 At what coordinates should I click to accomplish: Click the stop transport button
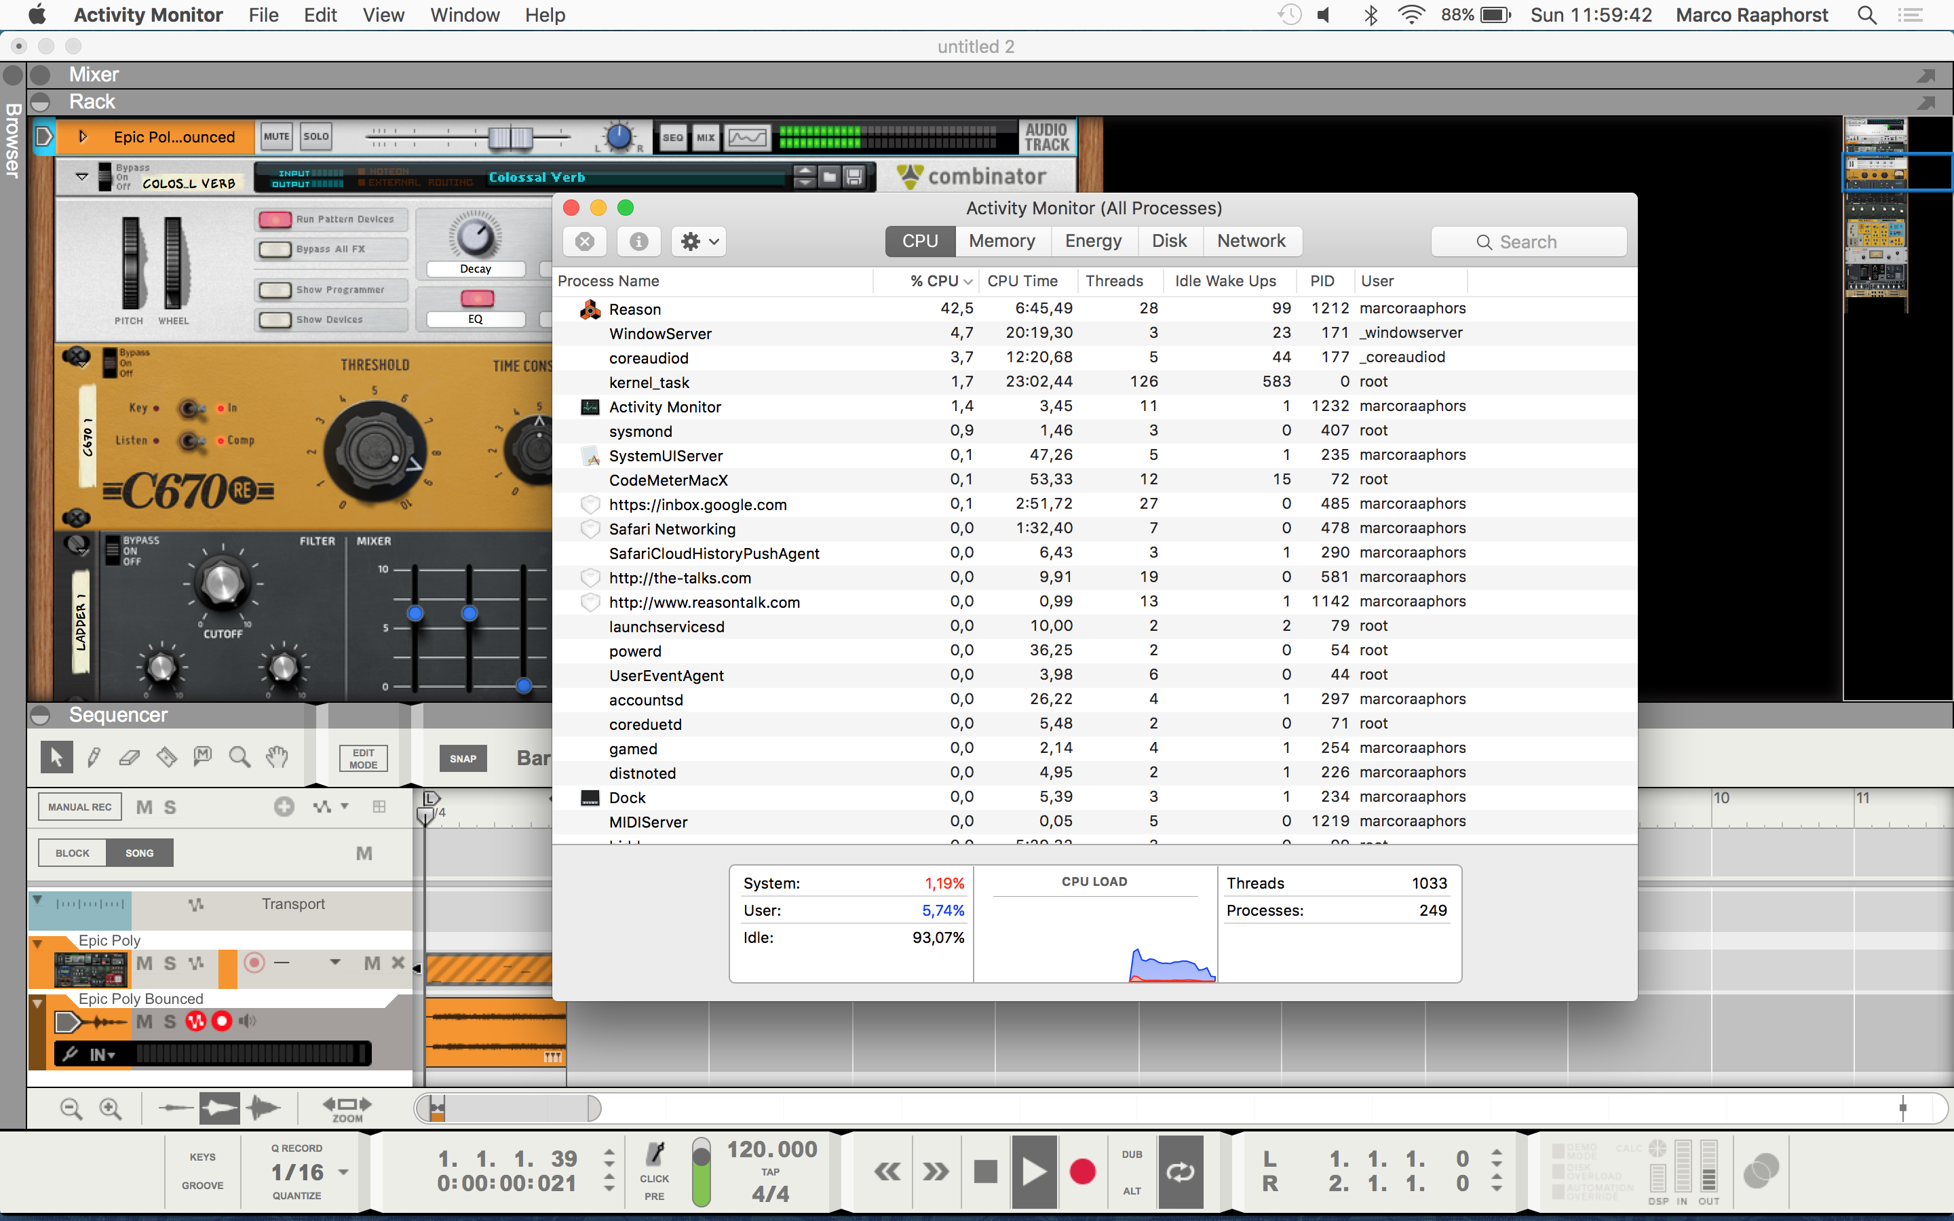pos(985,1171)
